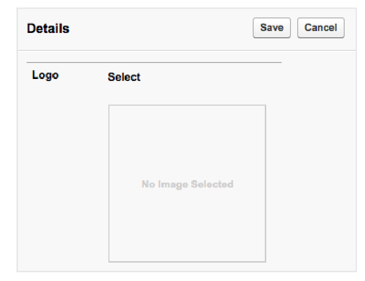Click the Details panel heading
365x281 pixels.
(48, 29)
